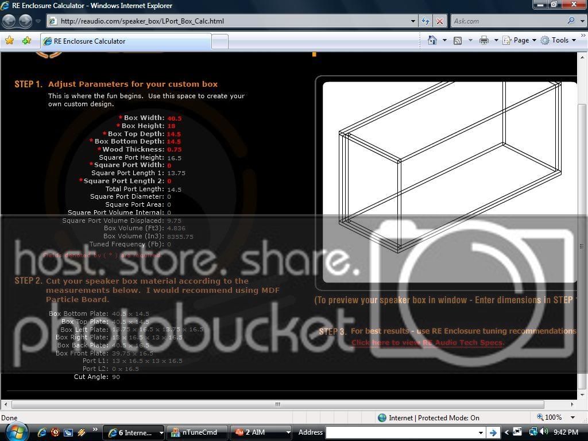The width and height of the screenshot is (588, 441).
Task: Switch to nTuneCmd taskbar button
Action: click(x=197, y=432)
